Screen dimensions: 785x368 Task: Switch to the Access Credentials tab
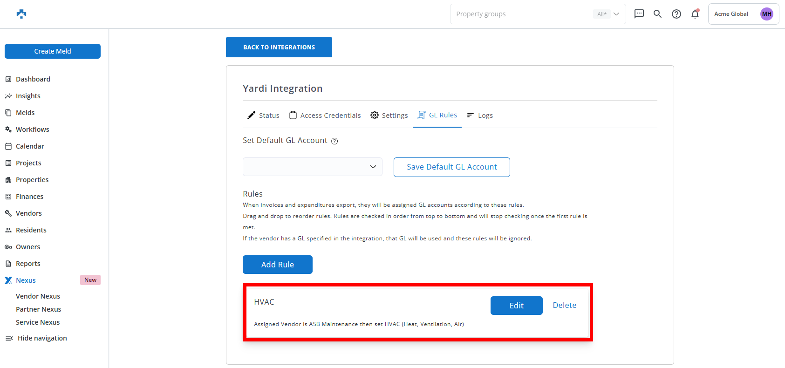(x=325, y=116)
